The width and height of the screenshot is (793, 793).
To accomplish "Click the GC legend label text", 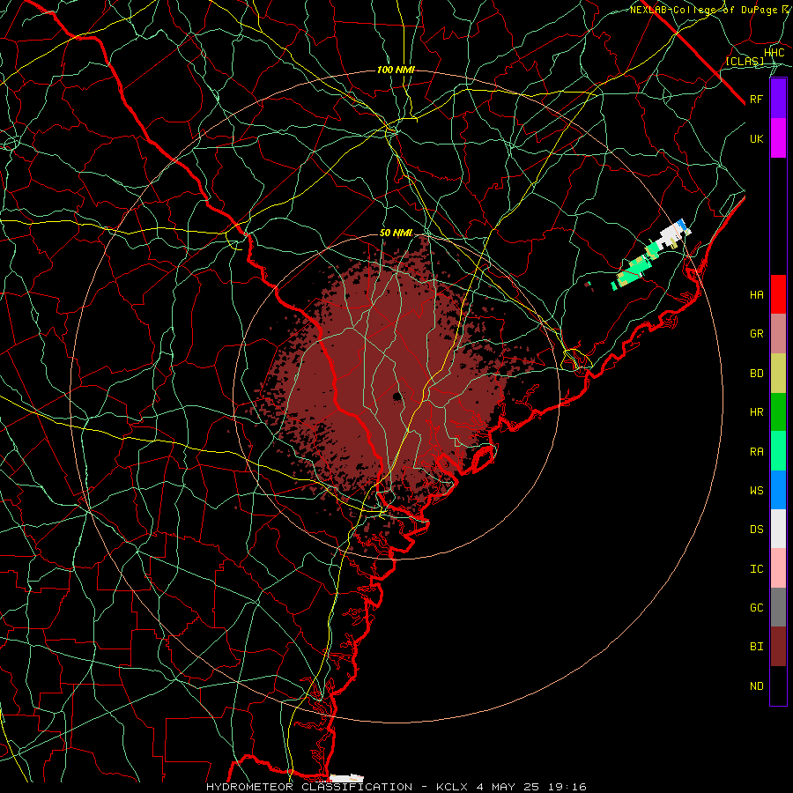I will [757, 608].
